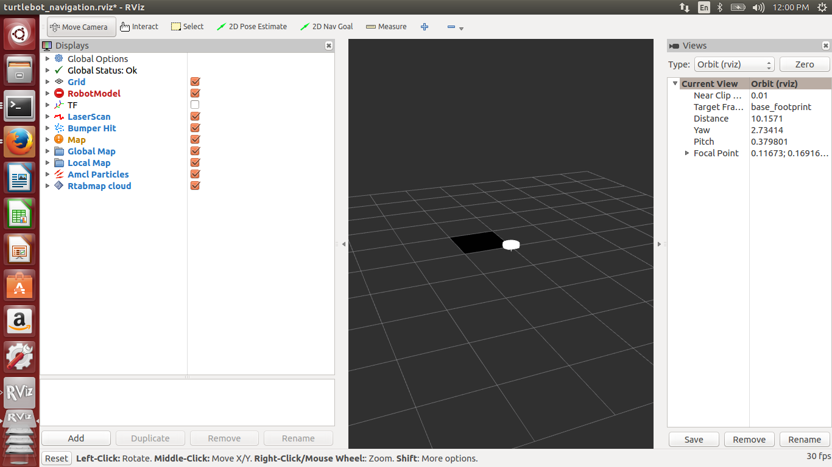The height and width of the screenshot is (467, 832).
Task: Open the view Type dropdown
Action: (x=734, y=64)
